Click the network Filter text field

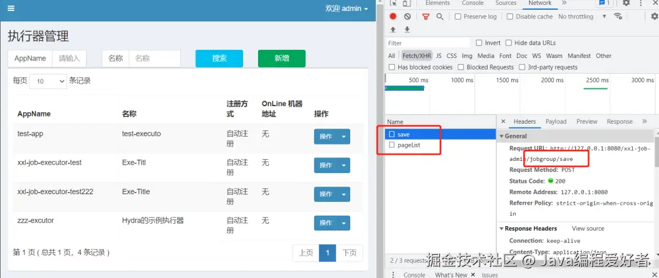pyautogui.click(x=427, y=43)
